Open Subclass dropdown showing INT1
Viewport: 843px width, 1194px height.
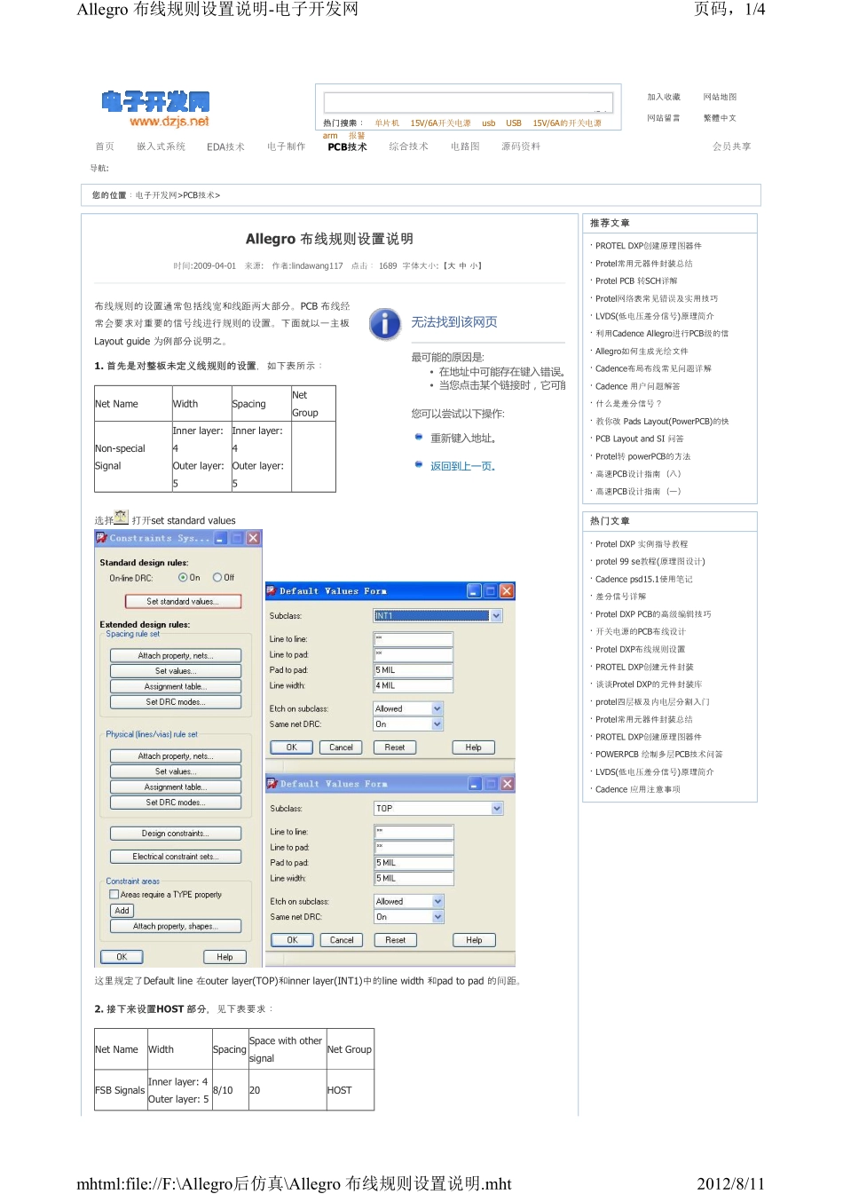tap(496, 615)
